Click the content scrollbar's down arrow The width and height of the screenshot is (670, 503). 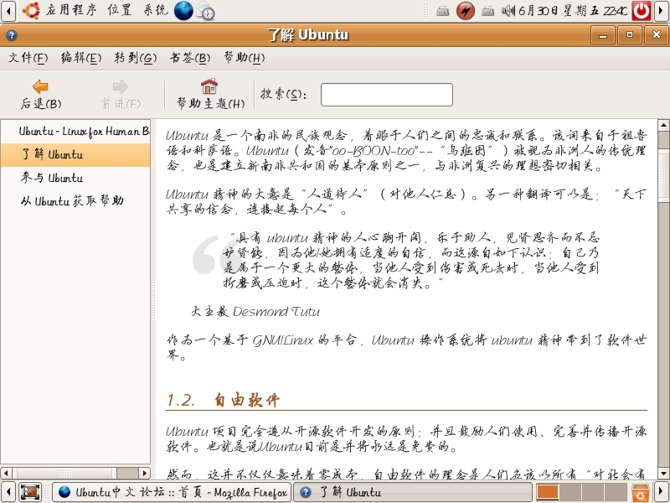pyautogui.click(x=663, y=474)
